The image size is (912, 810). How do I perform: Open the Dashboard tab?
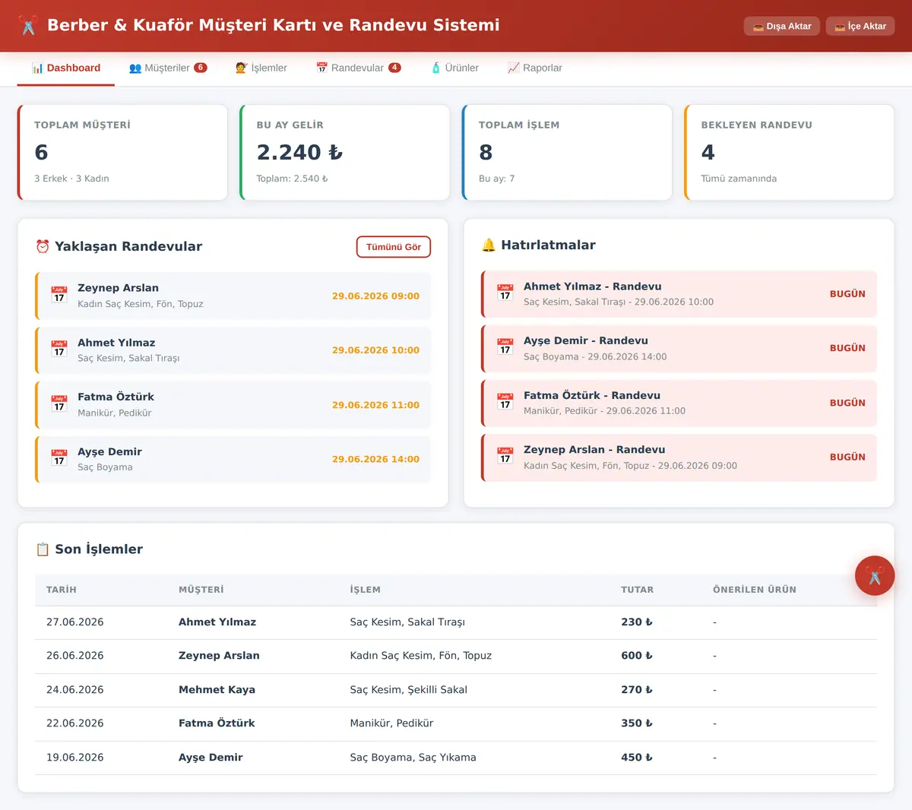pyautogui.click(x=66, y=68)
